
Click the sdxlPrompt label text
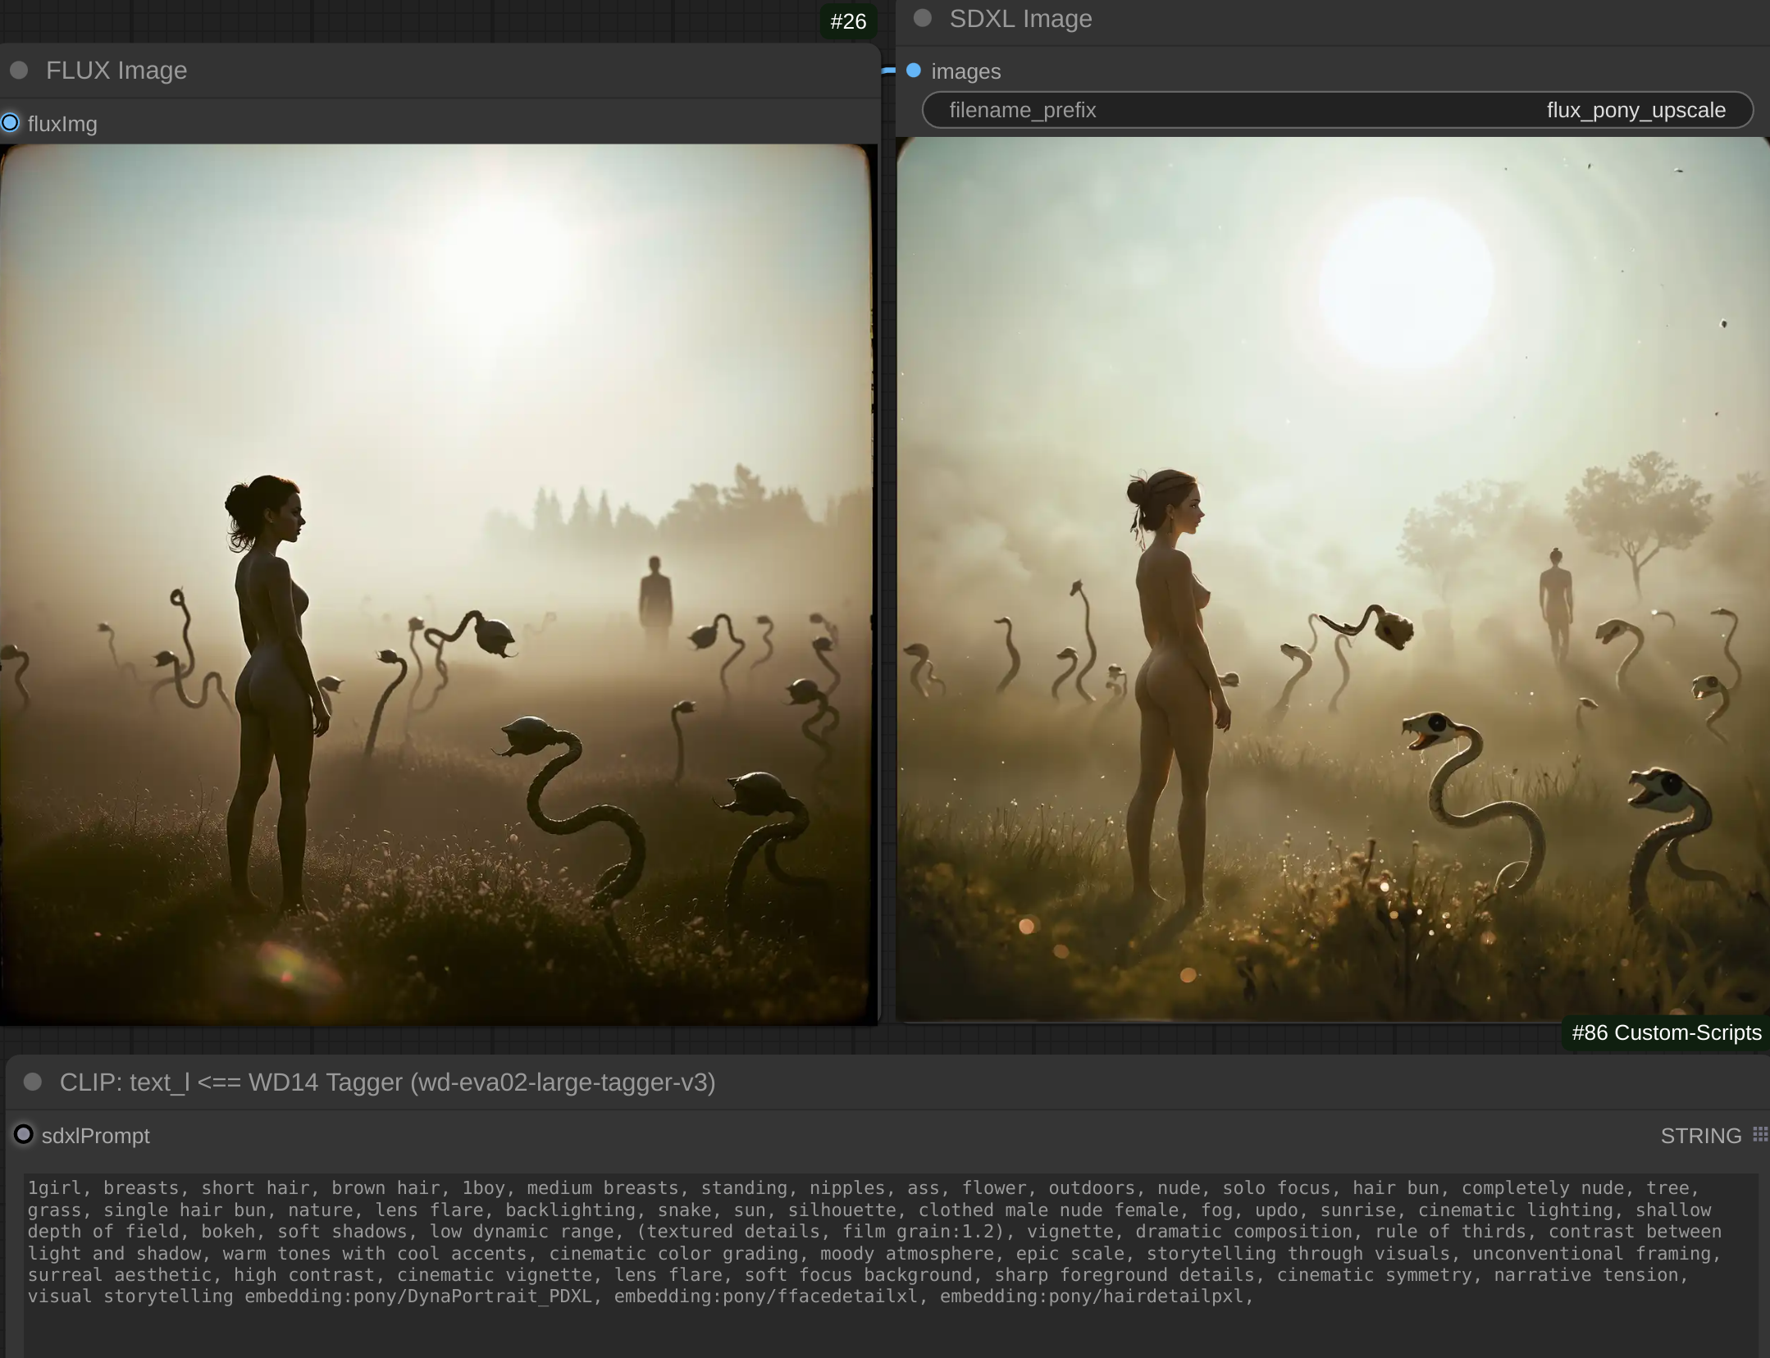tap(95, 1136)
